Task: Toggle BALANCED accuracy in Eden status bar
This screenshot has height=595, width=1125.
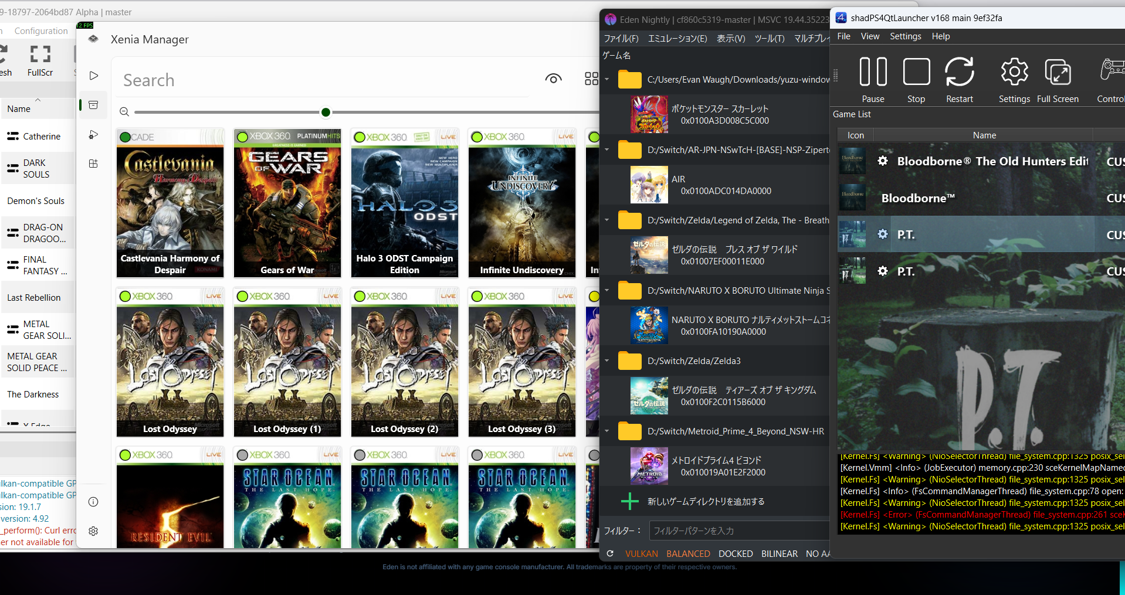Action: tap(688, 554)
